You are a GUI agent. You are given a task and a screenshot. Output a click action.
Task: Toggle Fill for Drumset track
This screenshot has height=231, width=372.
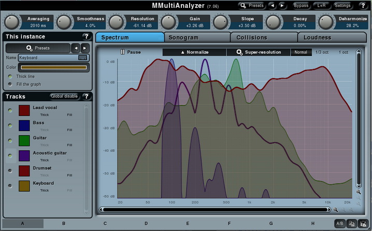tap(69, 175)
